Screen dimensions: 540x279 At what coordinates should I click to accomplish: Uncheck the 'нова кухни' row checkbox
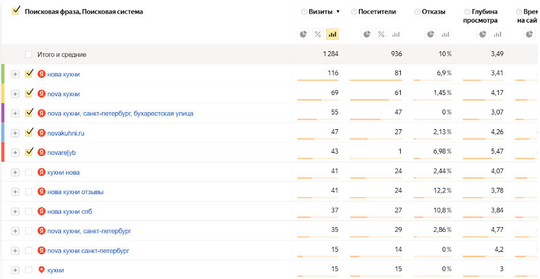(x=29, y=73)
